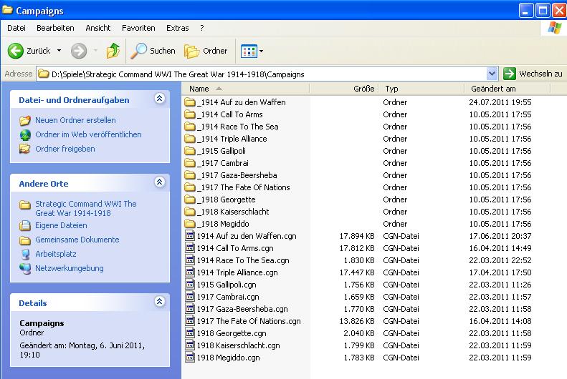
Task: Select file 1914 Race To The Sea.cgn name
Action: pos(243,260)
